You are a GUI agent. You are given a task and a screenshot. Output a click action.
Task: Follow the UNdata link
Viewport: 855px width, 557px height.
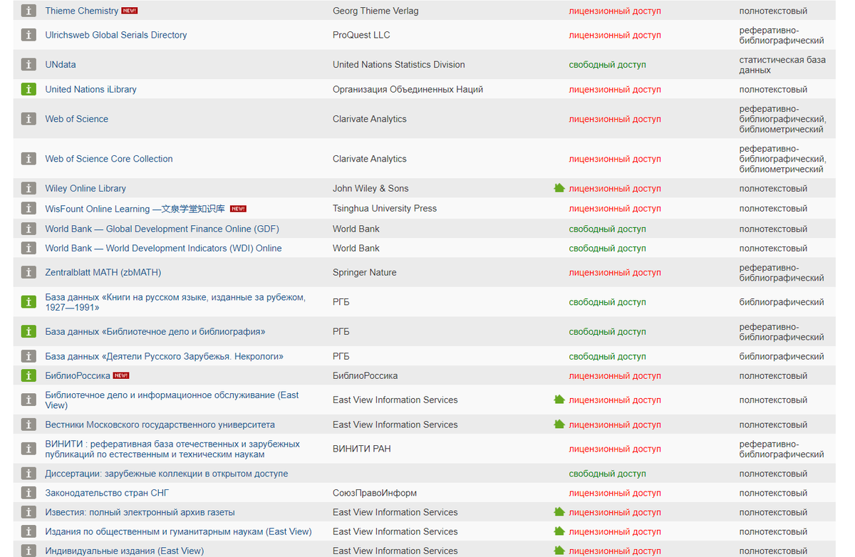tap(61, 65)
